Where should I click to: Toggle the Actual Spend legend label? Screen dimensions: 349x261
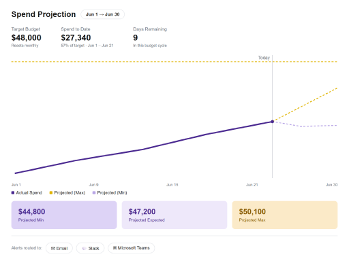click(x=29, y=193)
